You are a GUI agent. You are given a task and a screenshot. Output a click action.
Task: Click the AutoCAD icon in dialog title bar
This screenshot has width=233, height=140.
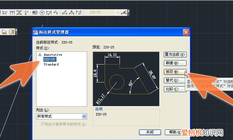point(35,32)
